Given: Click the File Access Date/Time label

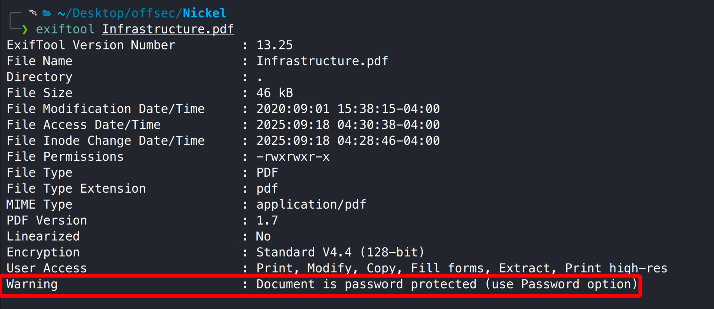Looking at the screenshot, I should pyautogui.click(x=84, y=125).
